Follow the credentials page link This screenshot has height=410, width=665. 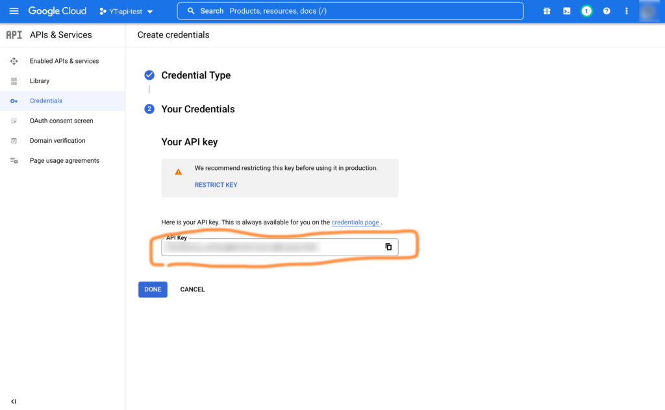[x=355, y=223]
